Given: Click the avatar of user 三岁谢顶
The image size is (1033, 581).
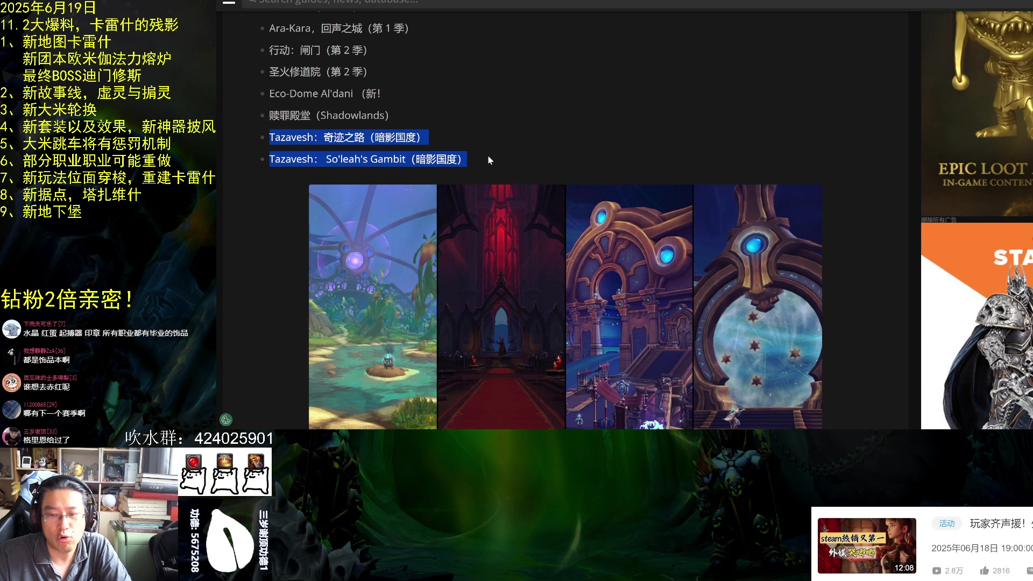Looking at the screenshot, I should point(11,436).
